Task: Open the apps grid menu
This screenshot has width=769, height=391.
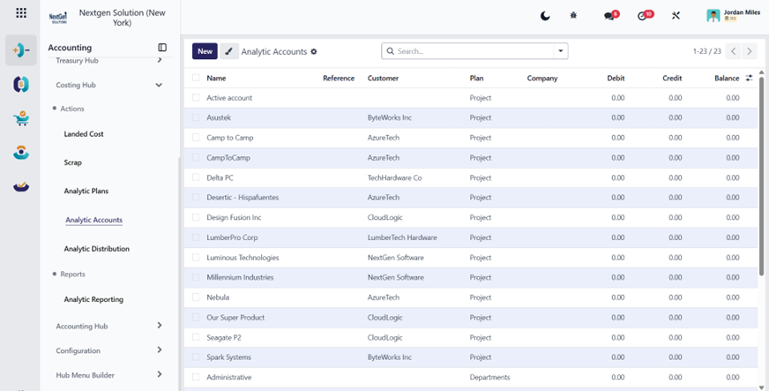Action: coord(21,12)
